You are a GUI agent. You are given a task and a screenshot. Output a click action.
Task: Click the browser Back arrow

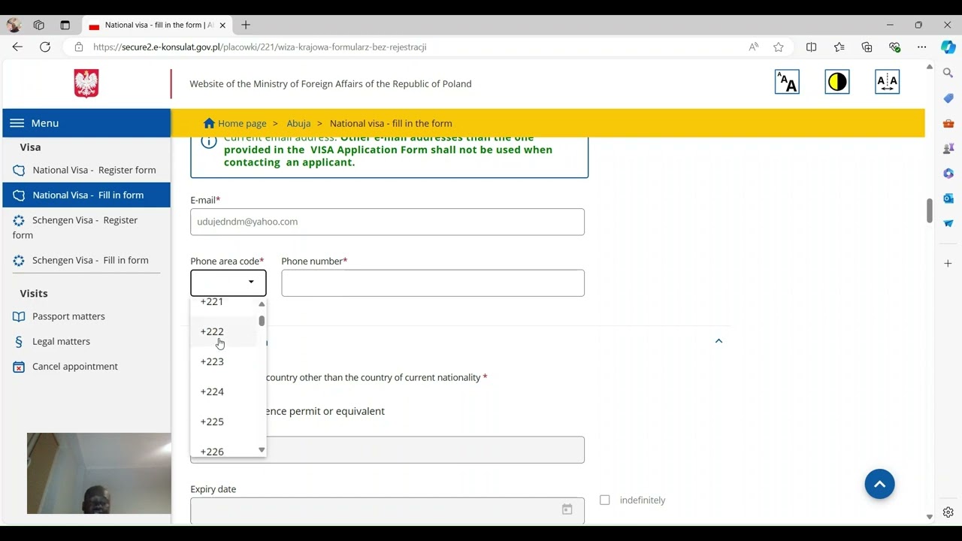click(x=17, y=47)
